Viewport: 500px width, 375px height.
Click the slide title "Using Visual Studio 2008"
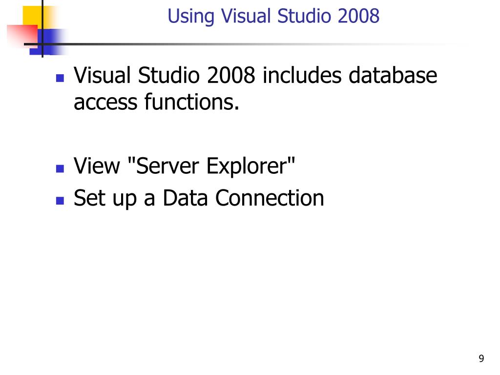(273, 16)
